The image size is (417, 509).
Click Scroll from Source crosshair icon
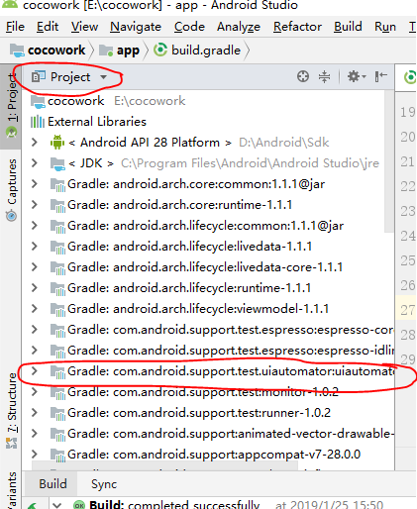click(303, 76)
